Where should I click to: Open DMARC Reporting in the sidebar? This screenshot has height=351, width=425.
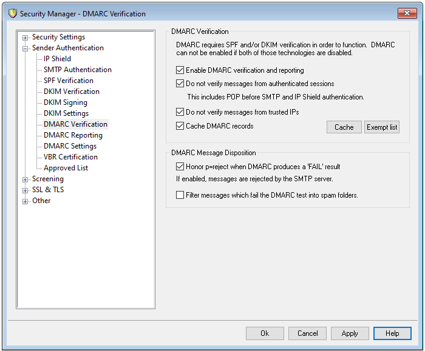pos(73,135)
